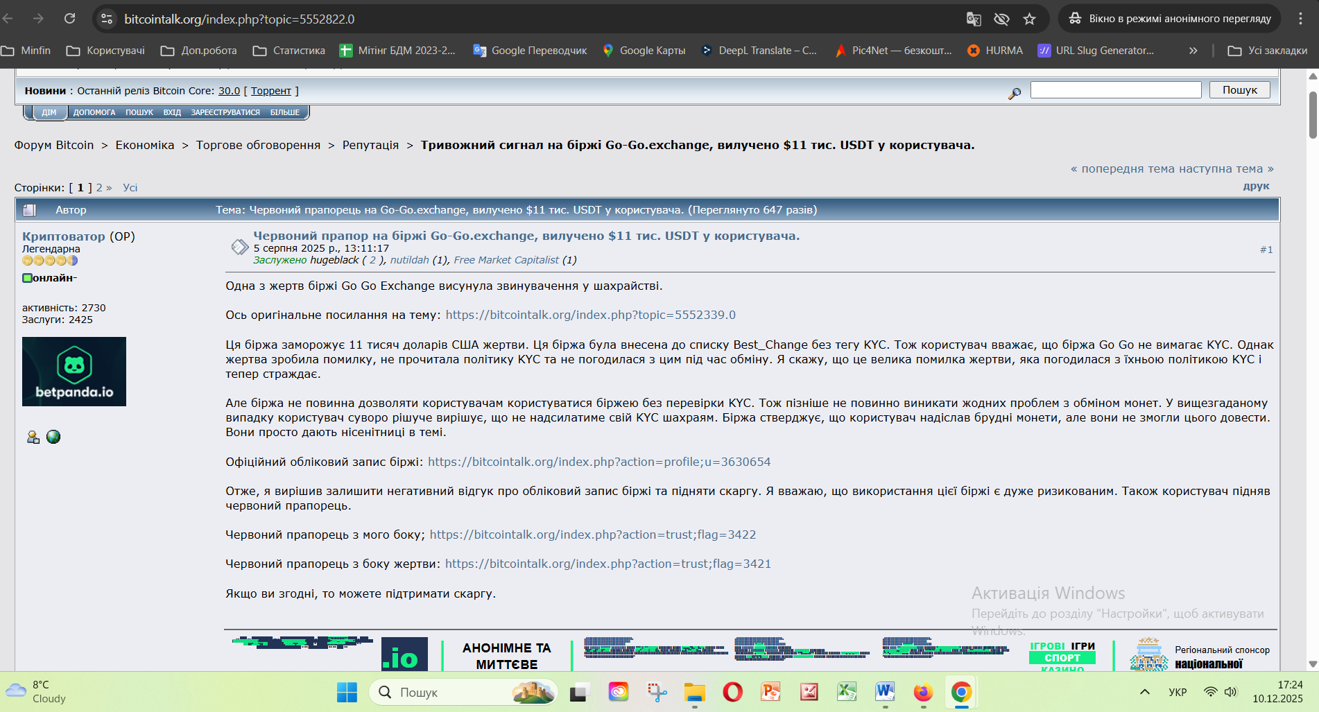Expand the hidden bookmarks overflow chevron
The height and width of the screenshot is (712, 1319).
[x=1193, y=51]
